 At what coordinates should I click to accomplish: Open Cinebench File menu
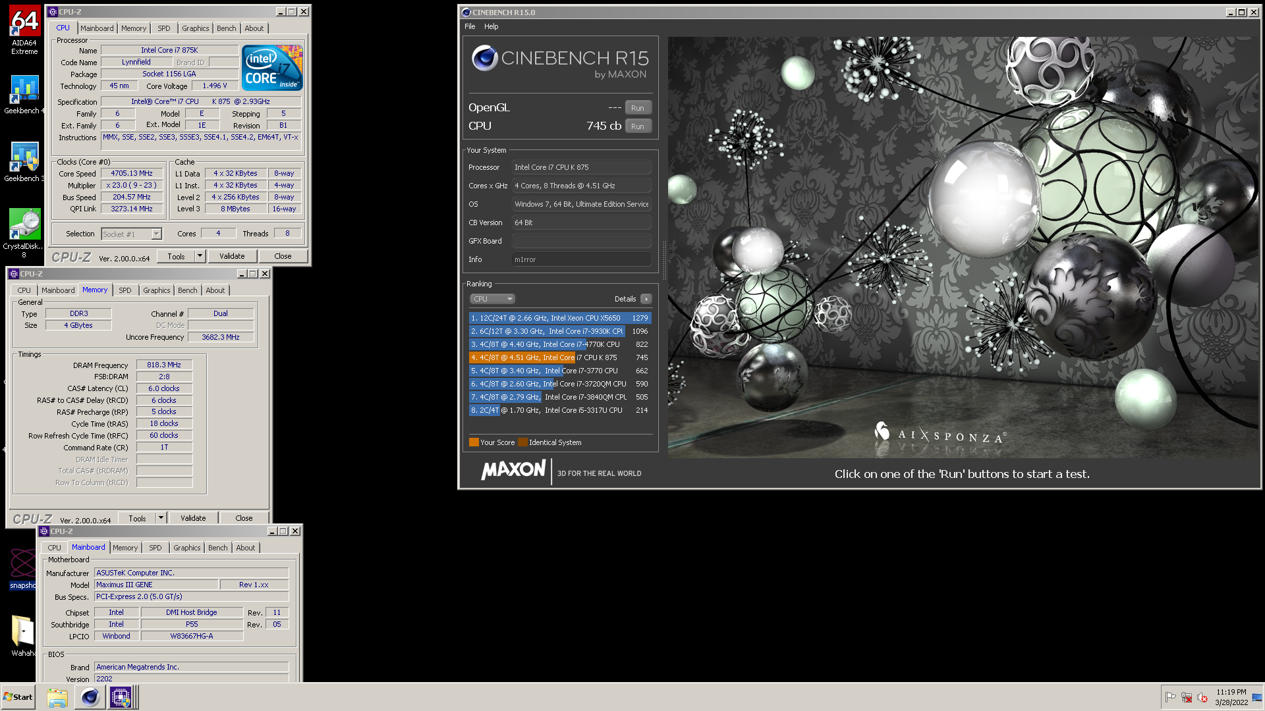[x=470, y=26]
